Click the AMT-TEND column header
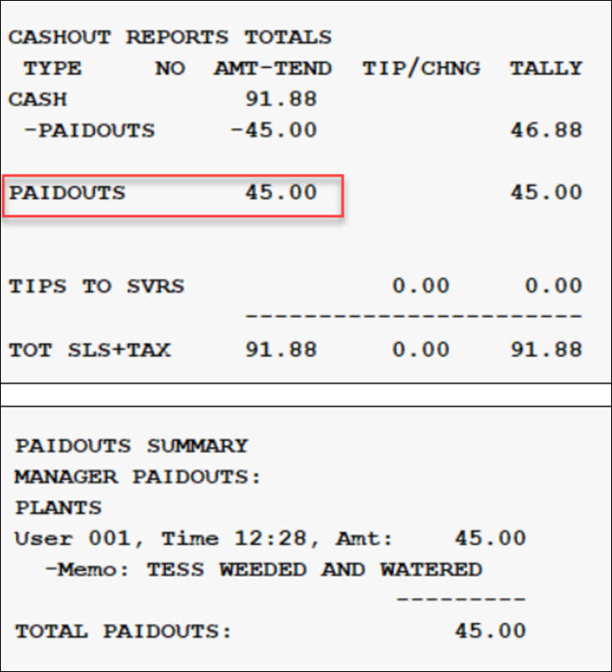Screen dimensions: 612x672 coord(272,69)
